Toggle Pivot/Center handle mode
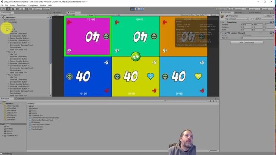The width and height of the screenshot is (276, 155). coord(36,9)
